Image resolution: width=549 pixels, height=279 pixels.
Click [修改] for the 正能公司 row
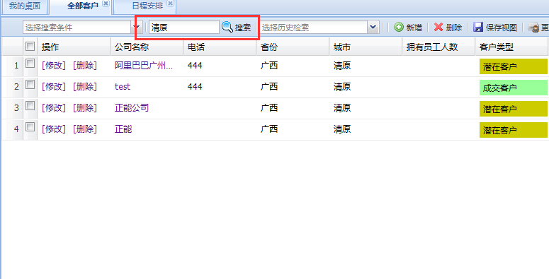[54, 108]
